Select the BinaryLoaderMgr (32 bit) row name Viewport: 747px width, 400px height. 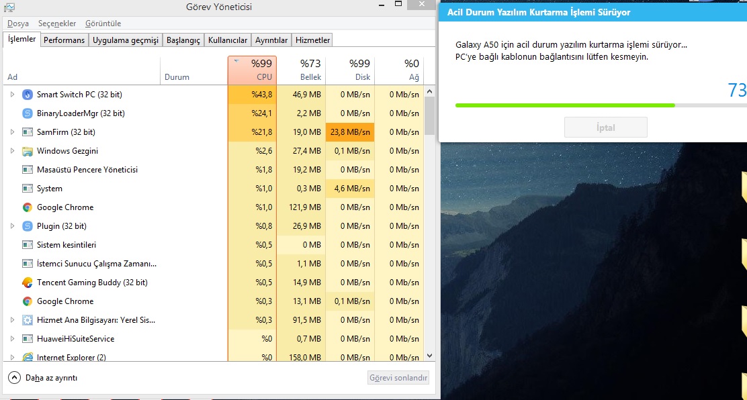(81, 113)
